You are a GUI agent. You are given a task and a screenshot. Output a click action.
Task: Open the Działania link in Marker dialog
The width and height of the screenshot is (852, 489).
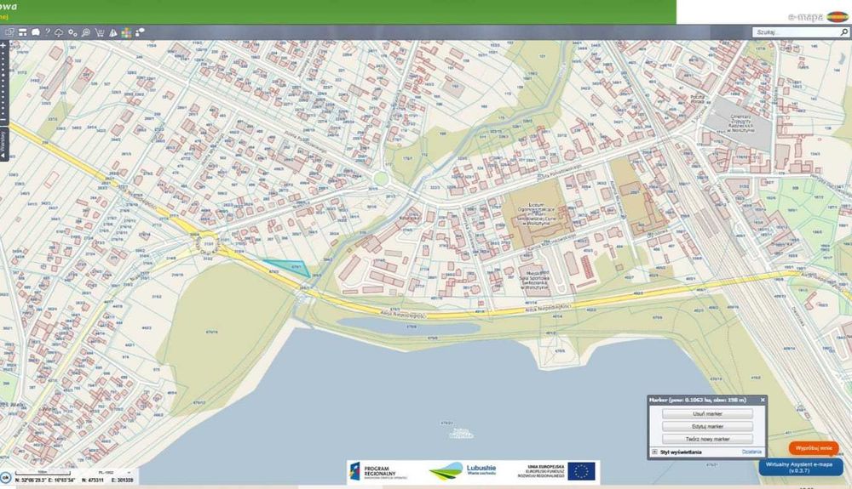(751, 452)
